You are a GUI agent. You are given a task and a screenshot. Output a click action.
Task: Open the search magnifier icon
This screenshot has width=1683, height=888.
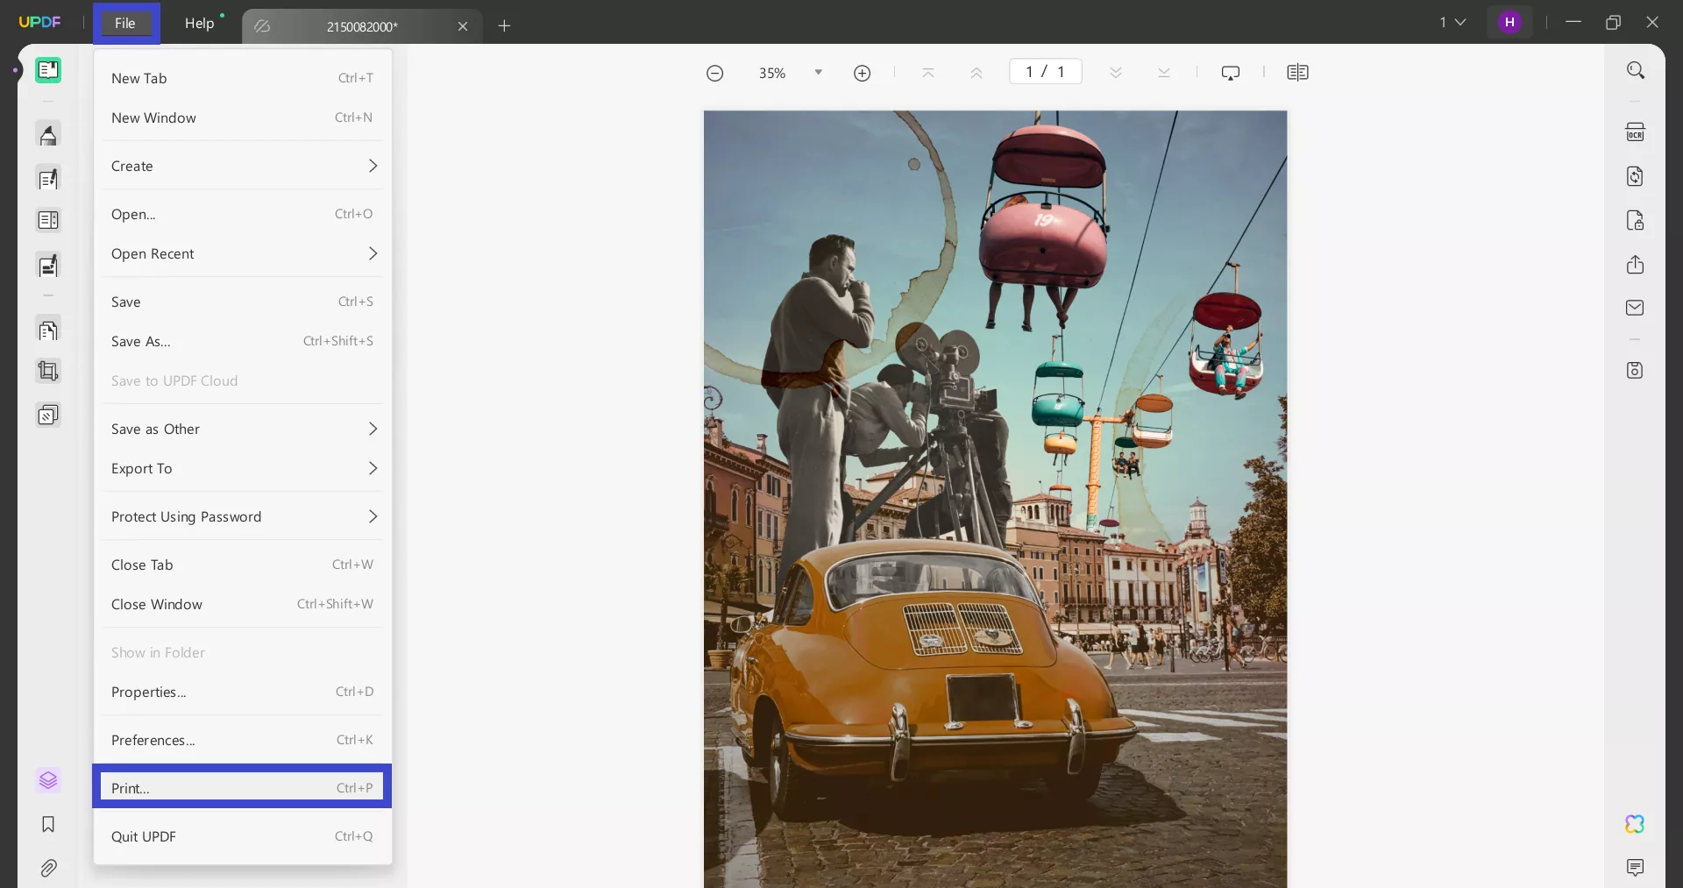1635,70
